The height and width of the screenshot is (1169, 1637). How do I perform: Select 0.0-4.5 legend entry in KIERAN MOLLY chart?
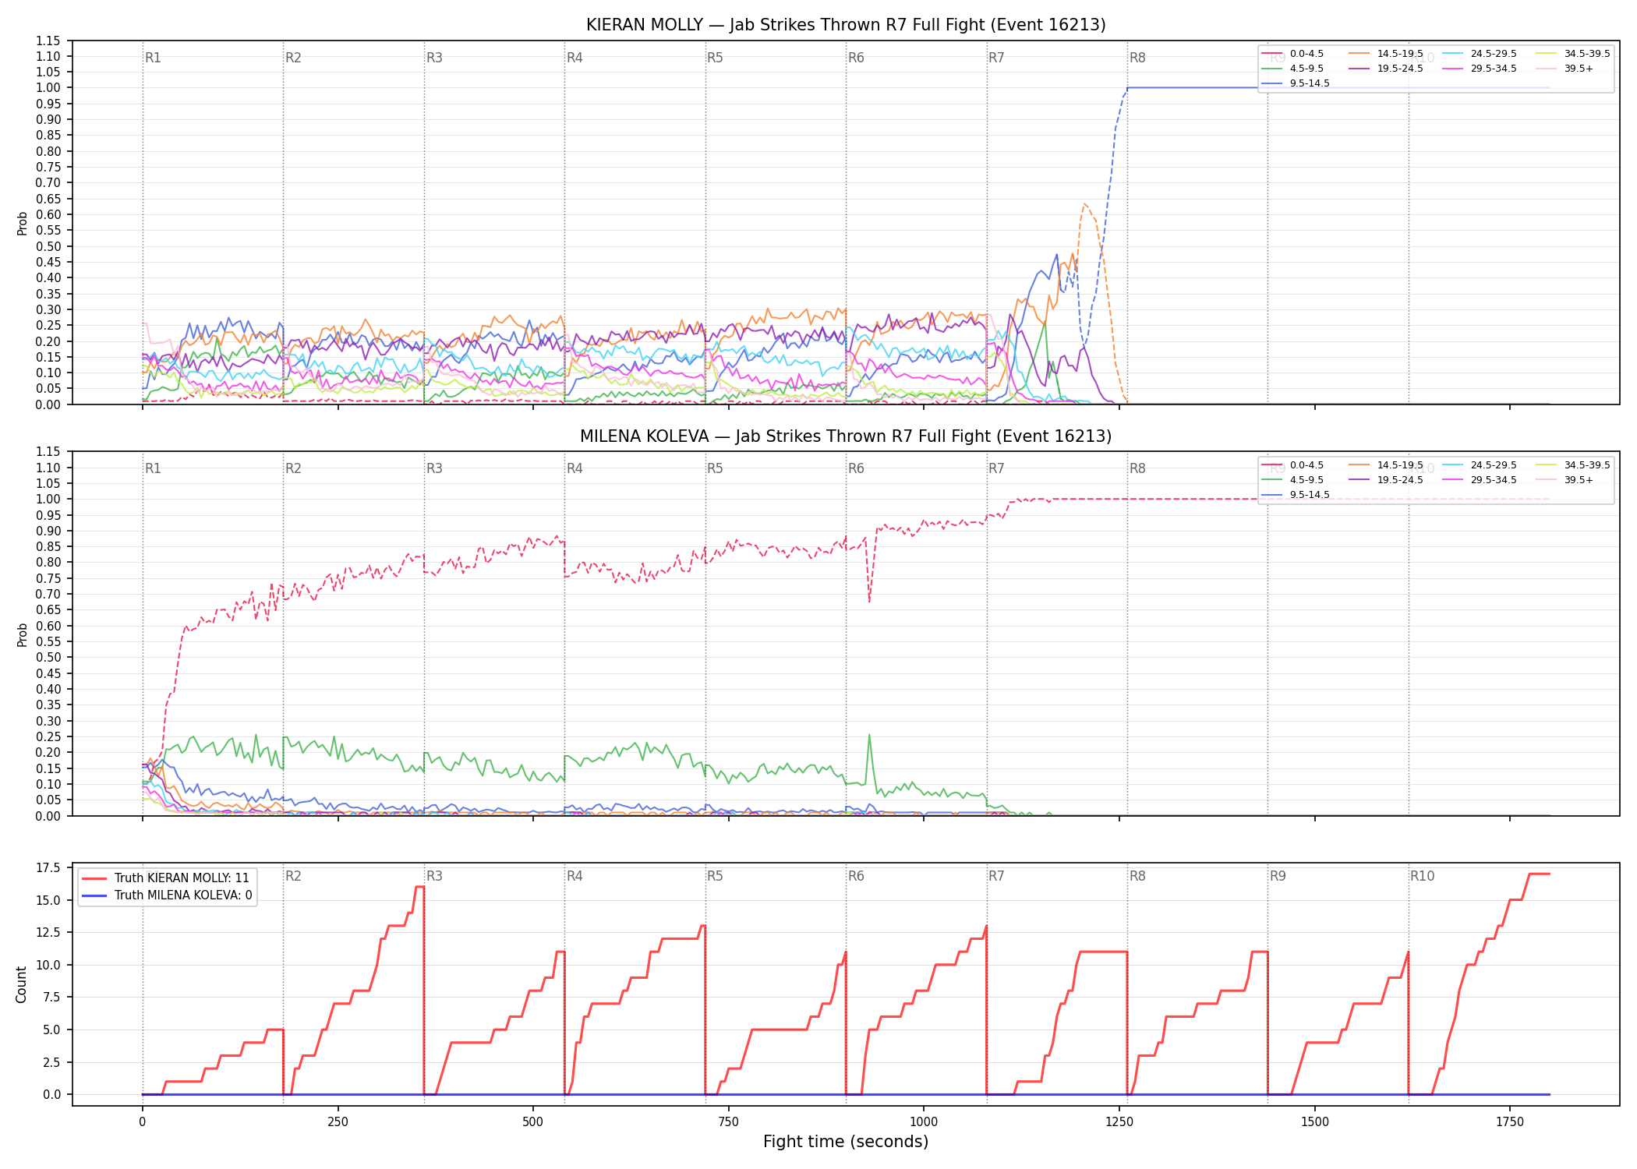(1292, 54)
